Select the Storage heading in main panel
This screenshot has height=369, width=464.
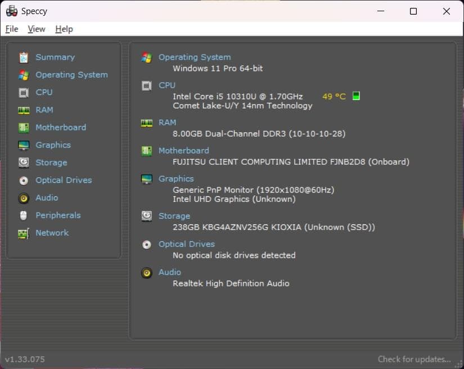pos(174,215)
